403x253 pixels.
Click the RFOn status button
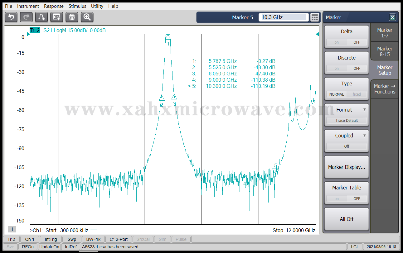point(28,247)
